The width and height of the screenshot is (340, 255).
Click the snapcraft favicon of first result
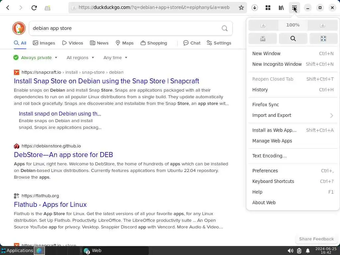[17, 72]
